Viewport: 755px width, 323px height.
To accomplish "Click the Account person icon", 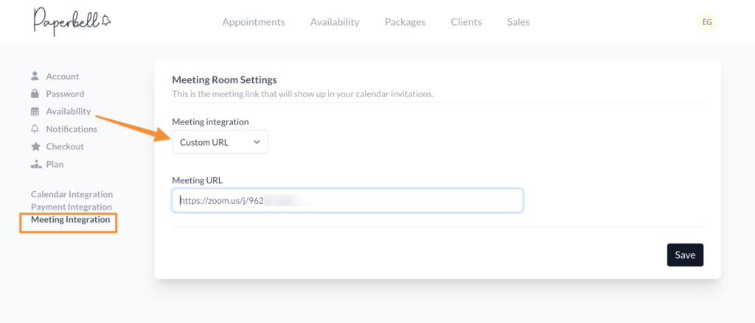I will pyautogui.click(x=35, y=77).
